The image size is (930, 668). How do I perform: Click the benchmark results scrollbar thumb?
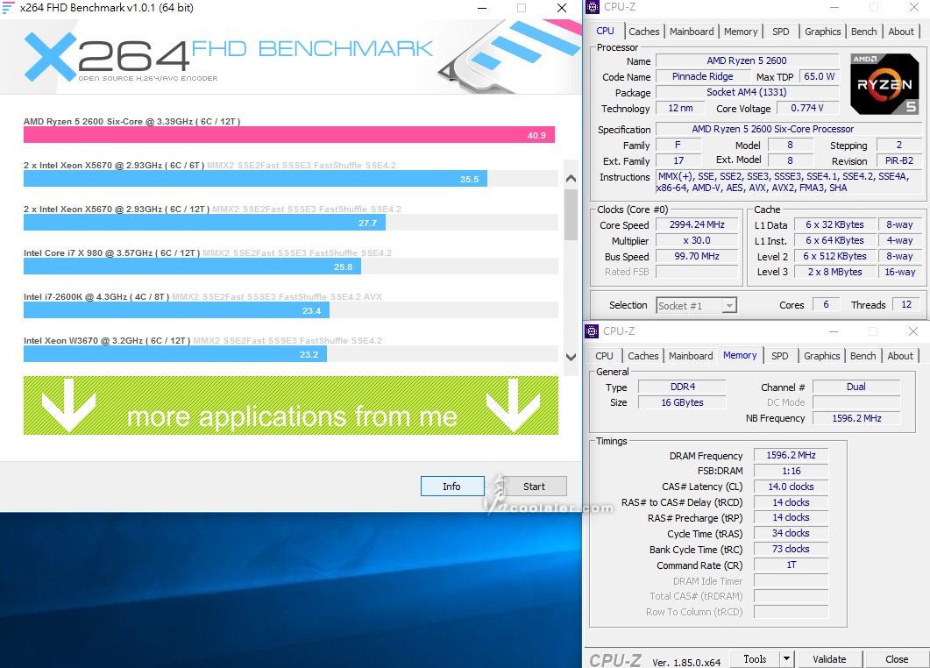(571, 215)
